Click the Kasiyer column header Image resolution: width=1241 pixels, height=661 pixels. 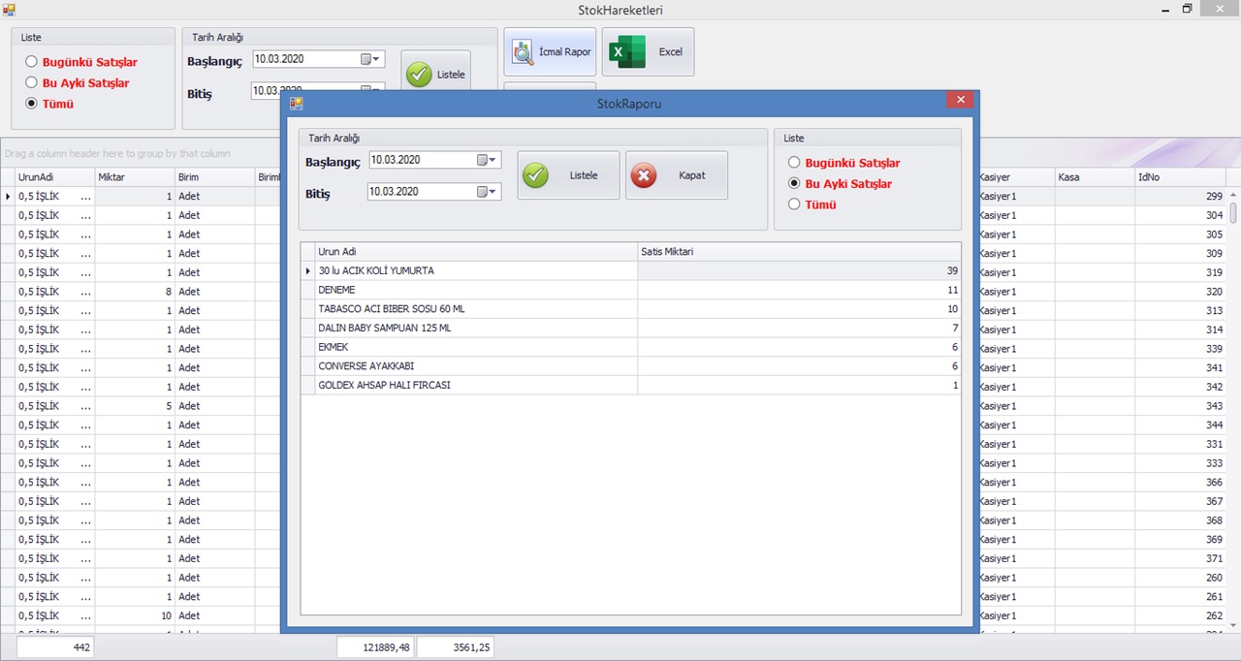[x=1014, y=177]
